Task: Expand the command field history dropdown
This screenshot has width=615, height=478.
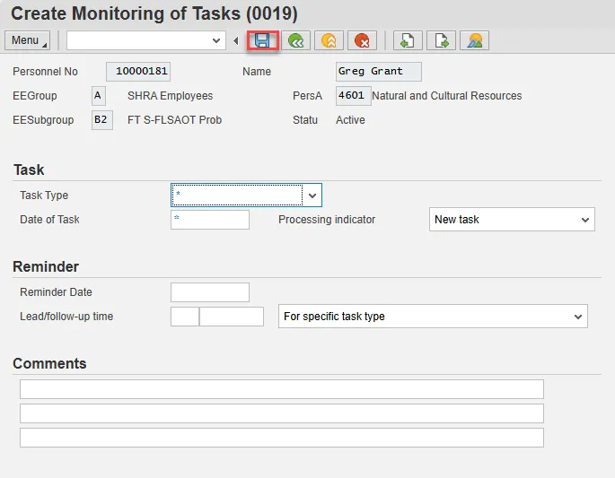Action: pos(215,40)
